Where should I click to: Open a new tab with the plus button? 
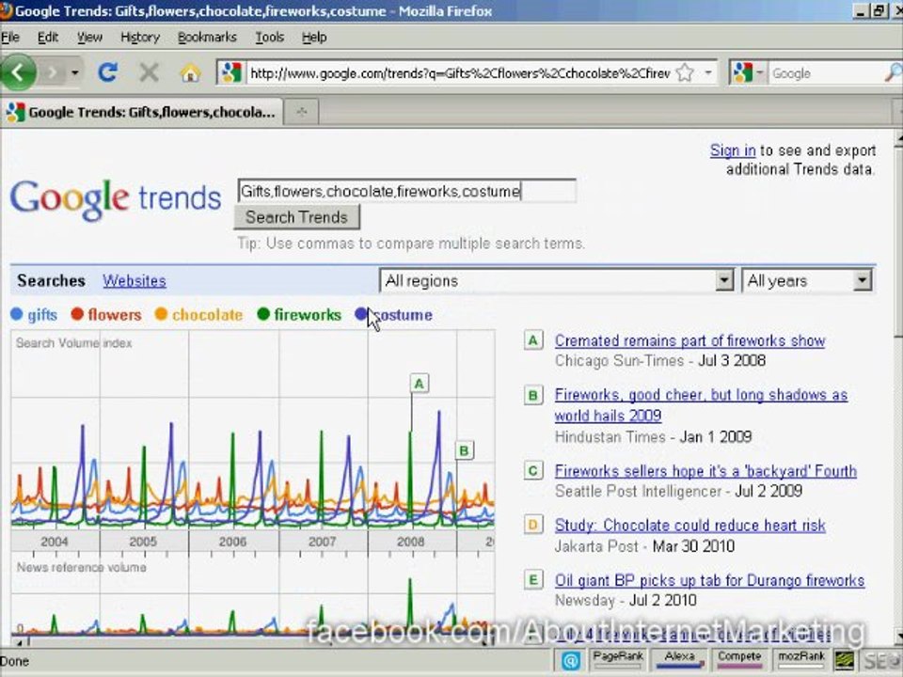click(x=301, y=112)
